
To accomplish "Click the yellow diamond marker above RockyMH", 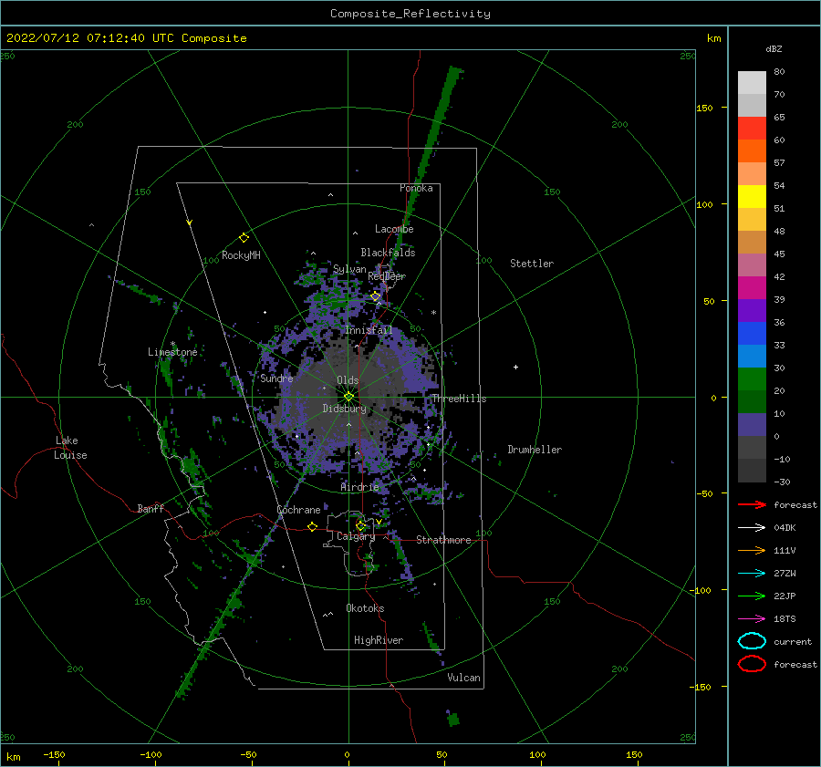I will click(x=244, y=238).
